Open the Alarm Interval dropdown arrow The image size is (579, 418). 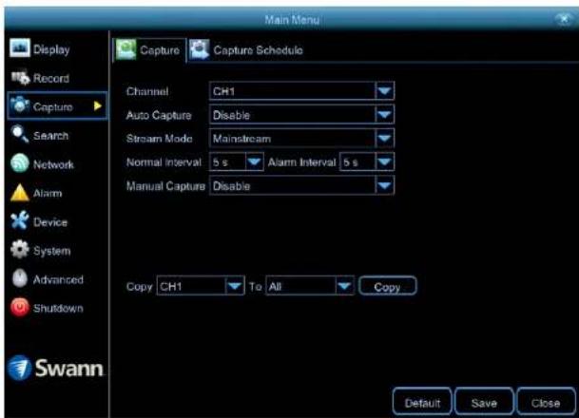coord(384,161)
